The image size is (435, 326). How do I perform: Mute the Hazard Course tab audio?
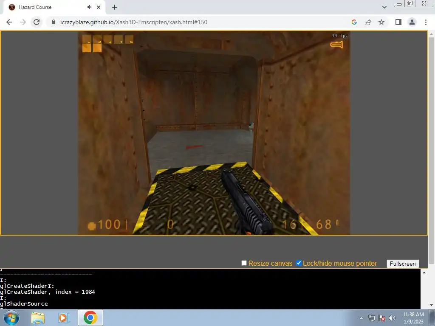tap(89, 7)
